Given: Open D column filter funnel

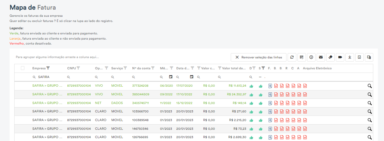Looking at the screenshot, I should coord(254,68).
